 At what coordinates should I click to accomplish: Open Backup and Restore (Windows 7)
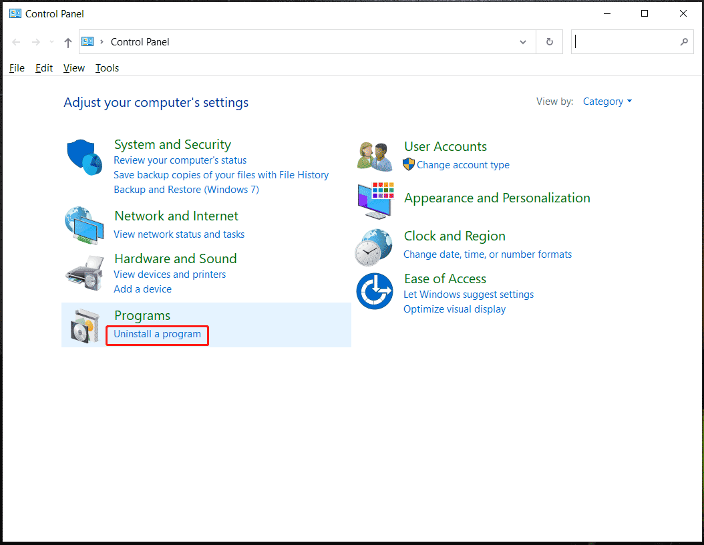tap(186, 190)
